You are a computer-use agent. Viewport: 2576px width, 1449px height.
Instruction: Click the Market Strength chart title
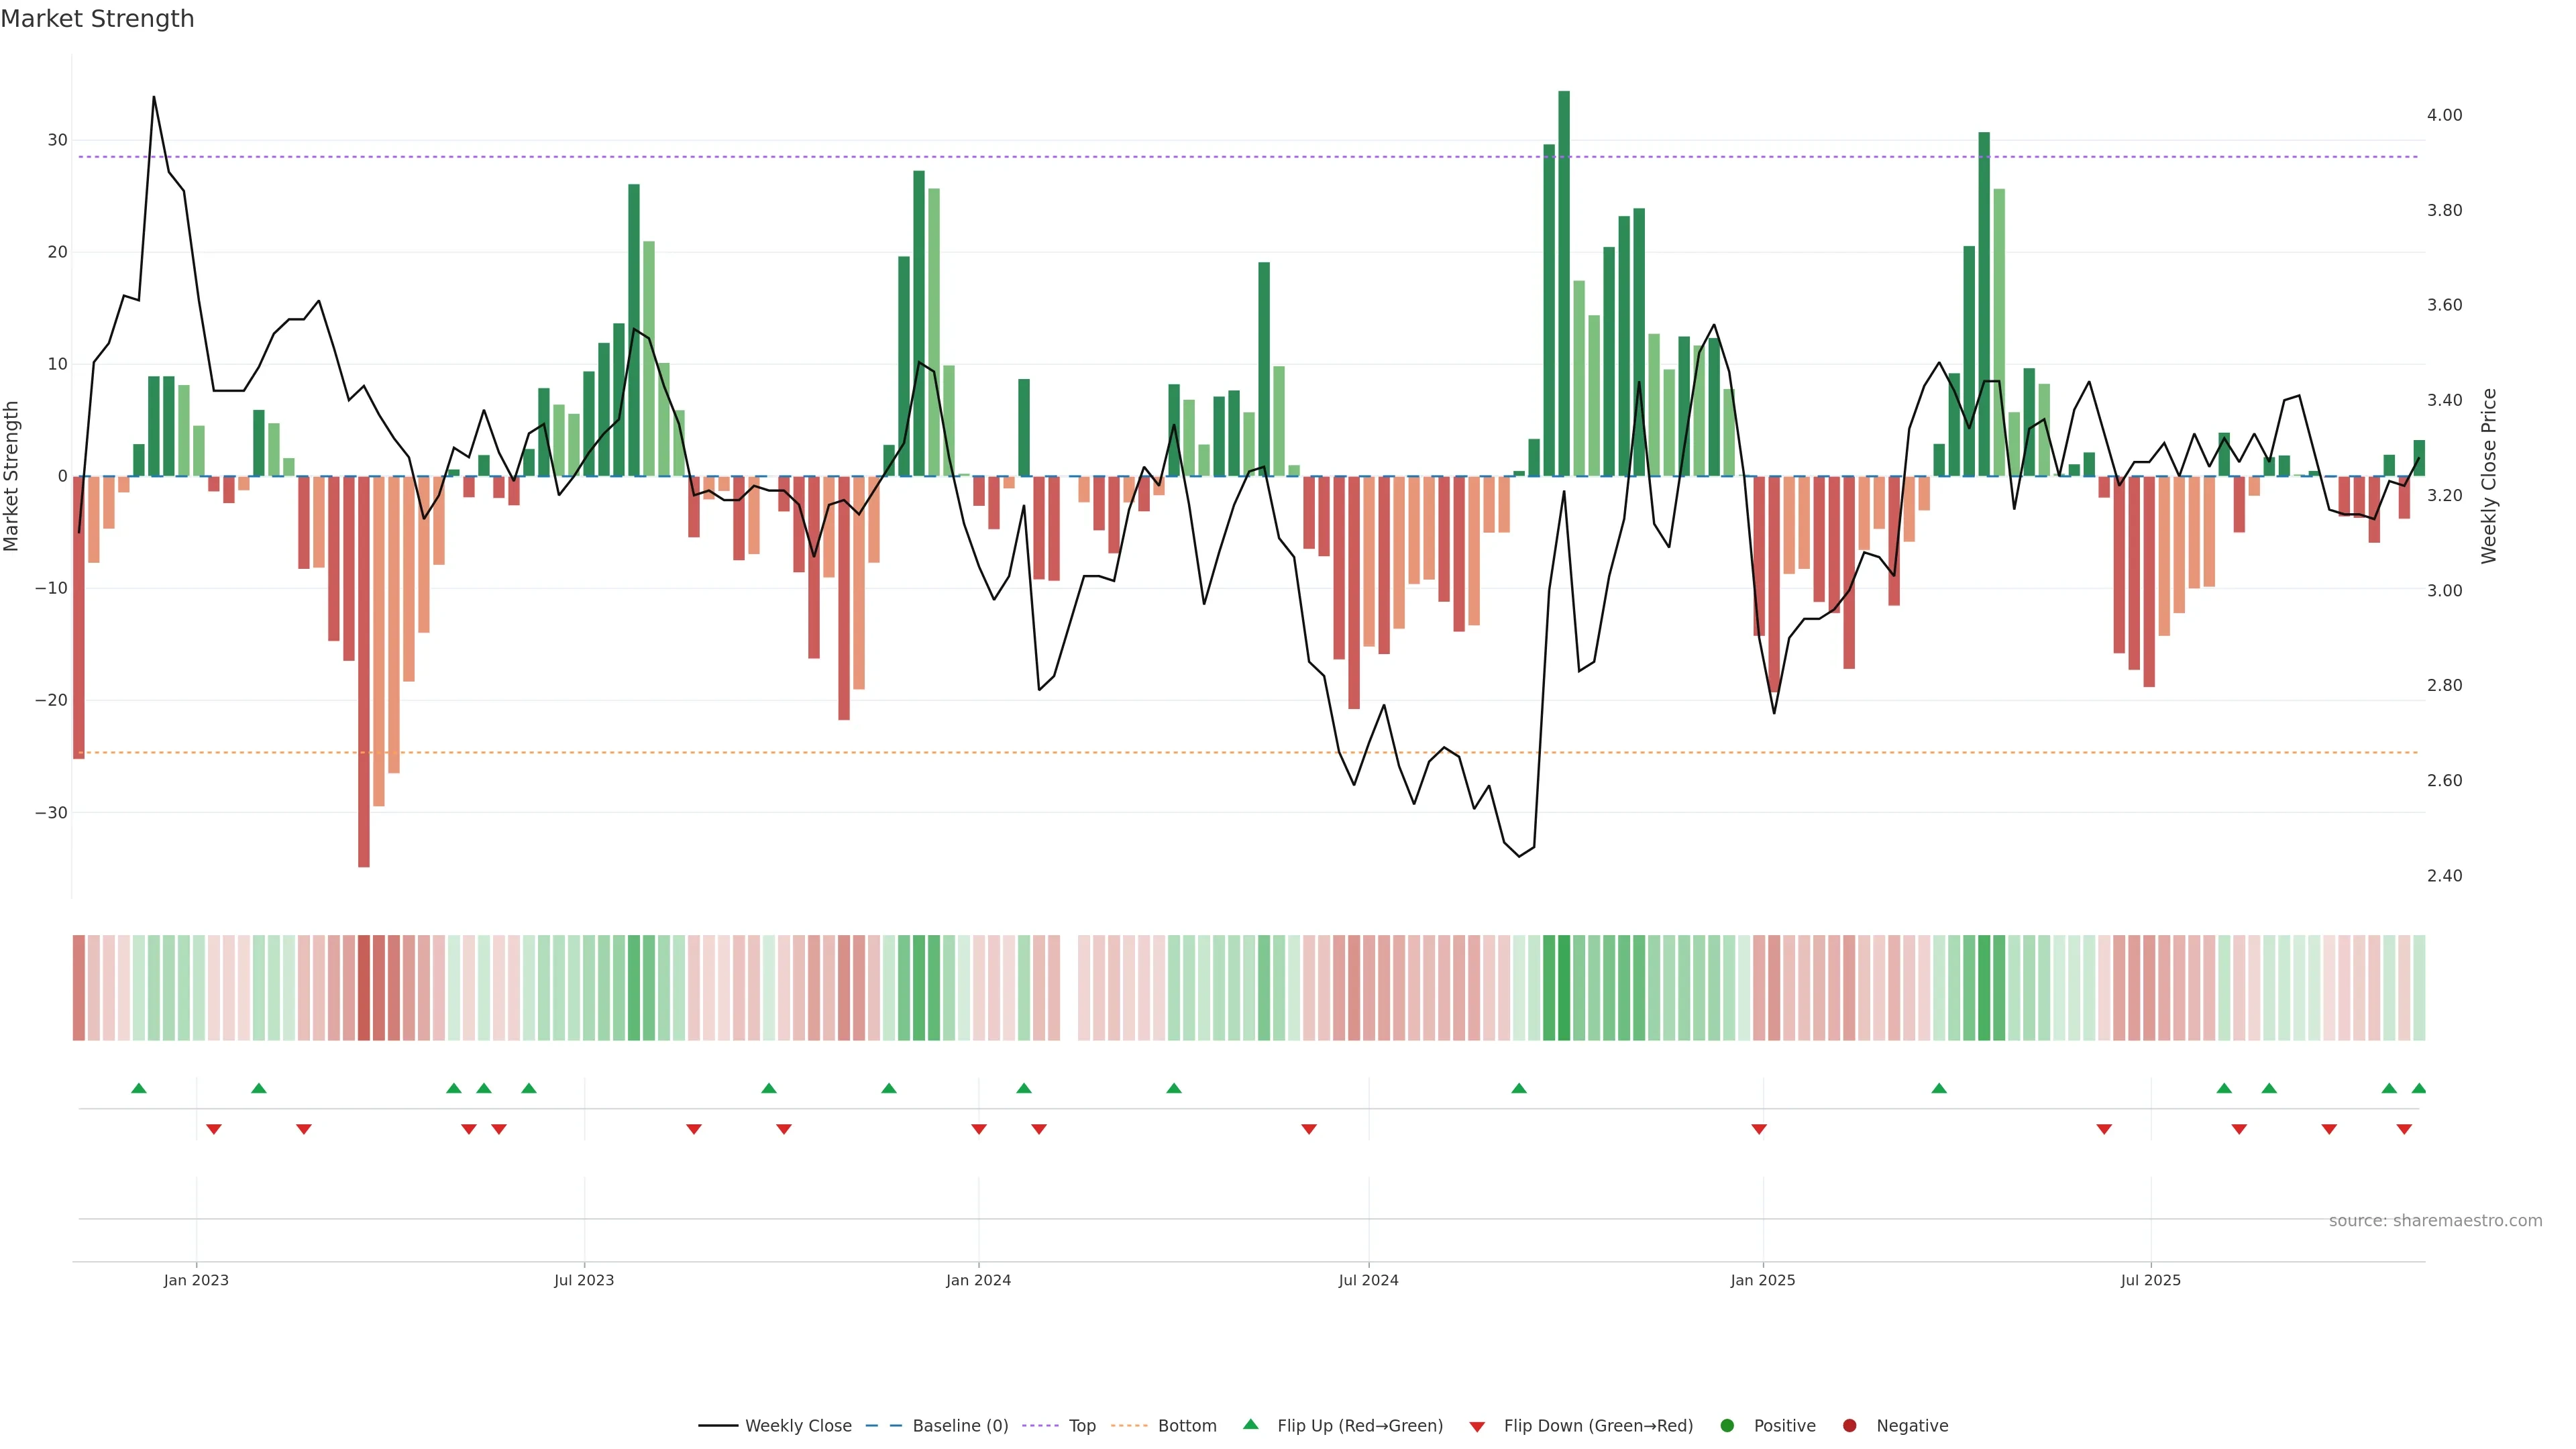tap(97, 18)
